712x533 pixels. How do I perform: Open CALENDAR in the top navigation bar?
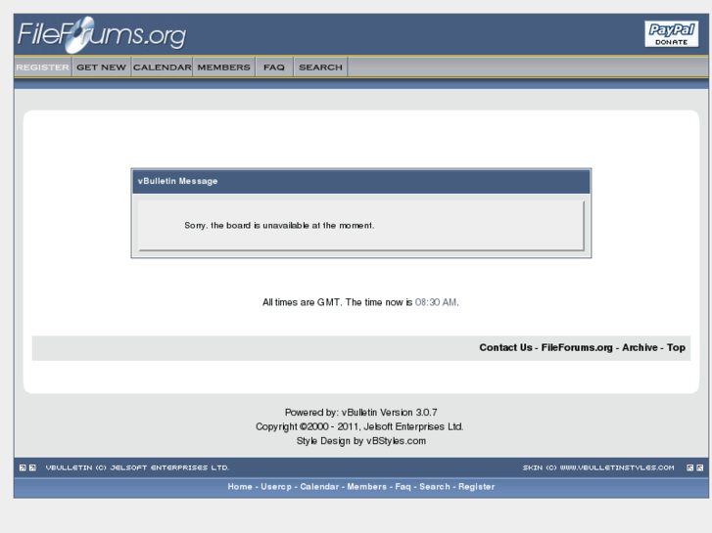pyautogui.click(x=163, y=67)
